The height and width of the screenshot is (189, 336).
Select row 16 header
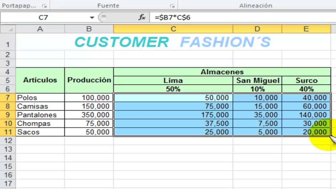point(8,175)
